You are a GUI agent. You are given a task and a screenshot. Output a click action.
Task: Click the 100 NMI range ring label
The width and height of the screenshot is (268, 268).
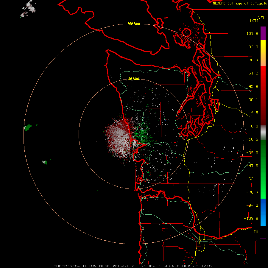pos(134,24)
